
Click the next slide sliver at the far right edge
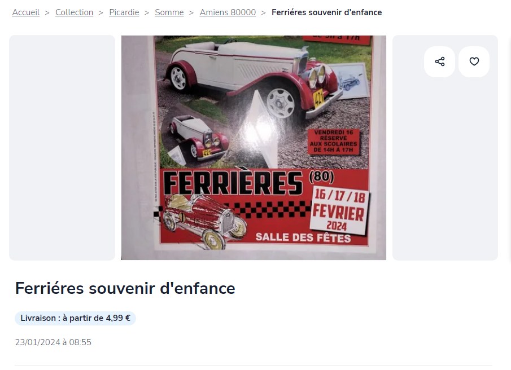509,148
